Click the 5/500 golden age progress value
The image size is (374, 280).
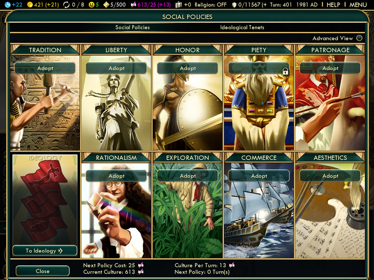(x=118, y=5)
